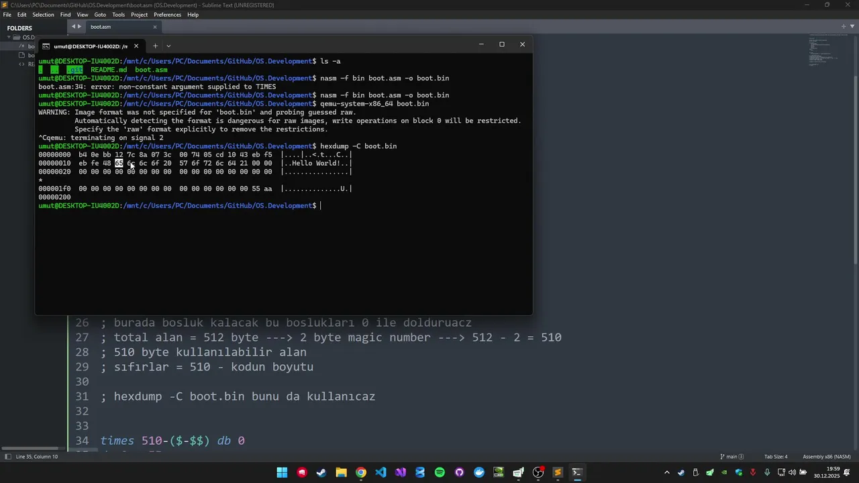Change Tab Size: 4 setting
This screenshot has height=483, width=859.
776,457
